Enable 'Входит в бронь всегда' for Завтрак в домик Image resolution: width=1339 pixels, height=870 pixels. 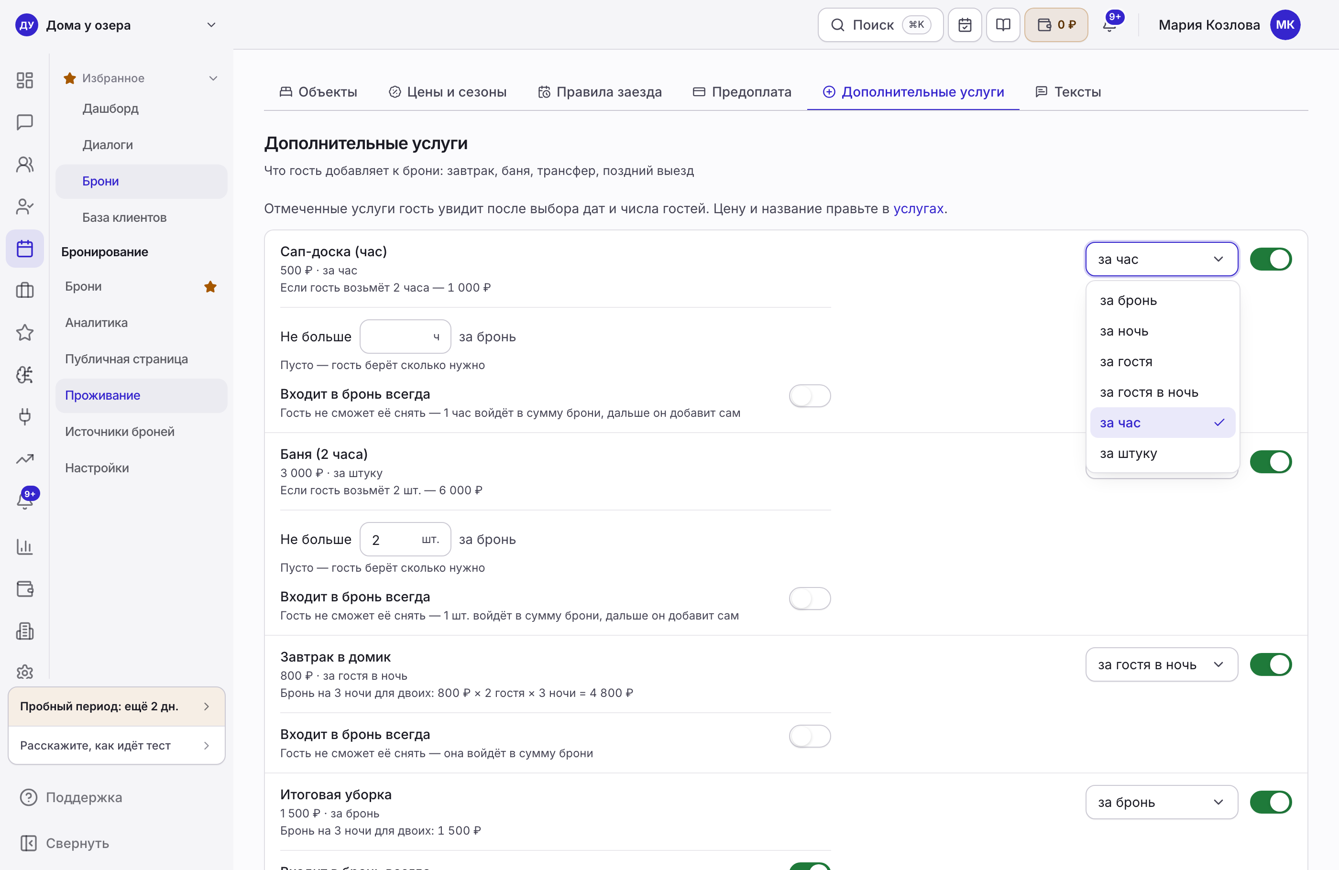810,736
